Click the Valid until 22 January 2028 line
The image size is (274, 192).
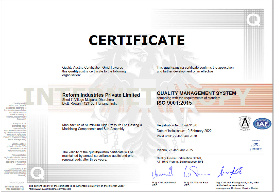click(x=177, y=136)
